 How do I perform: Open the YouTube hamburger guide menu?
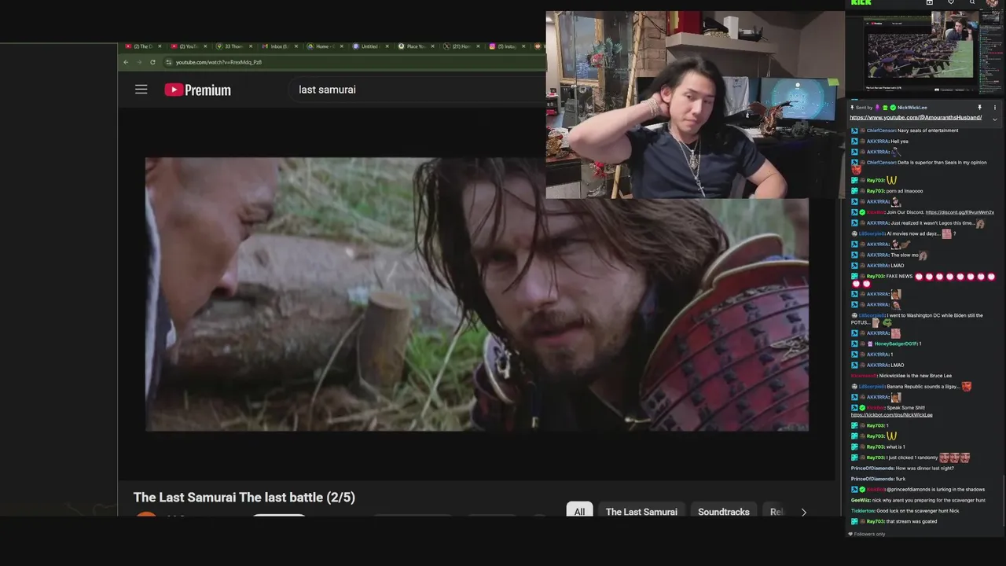pyautogui.click(x=141, y=90)
